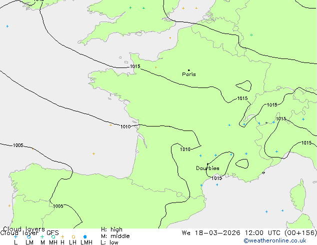Click the 1005 isobar label over northern Spain
Screen dimensions: 317x245
[x=58, y=206]
